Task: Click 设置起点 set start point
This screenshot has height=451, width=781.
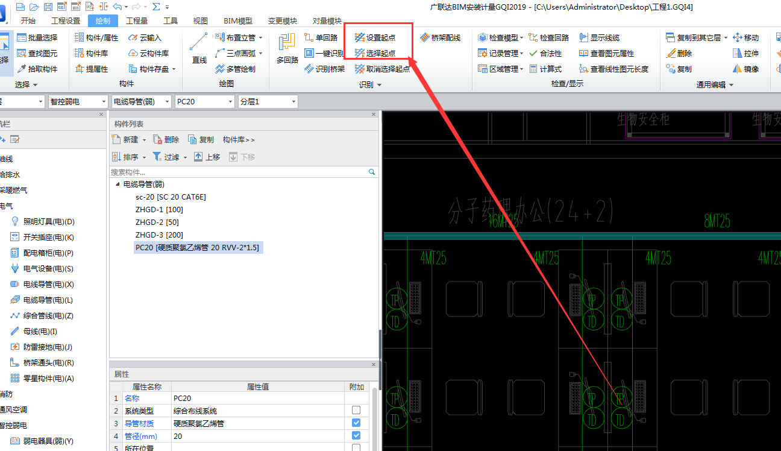Action: pos(375,37)
